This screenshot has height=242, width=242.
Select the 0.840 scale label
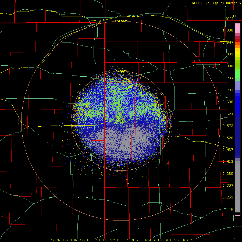pyautogui.click(x=228, y=66)
